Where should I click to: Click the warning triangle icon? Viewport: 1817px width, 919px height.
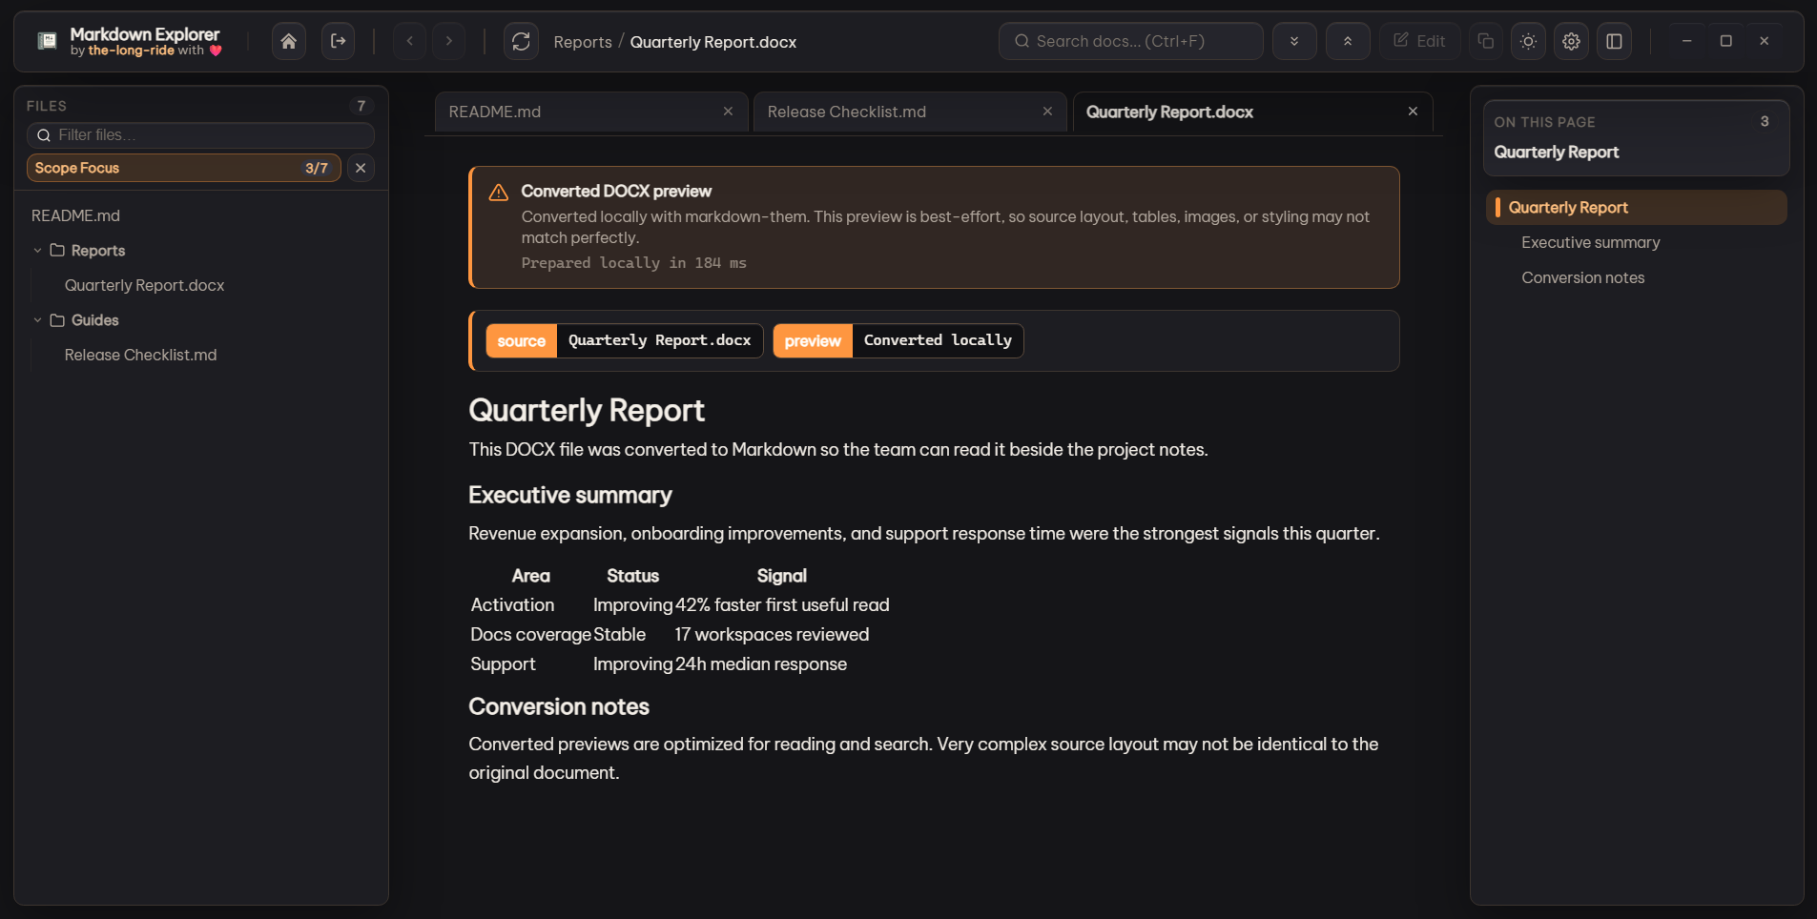pos(498,193)
